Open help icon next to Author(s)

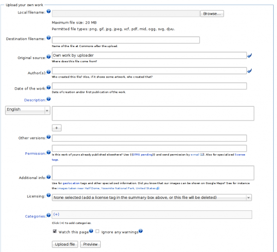coord(48,72)
